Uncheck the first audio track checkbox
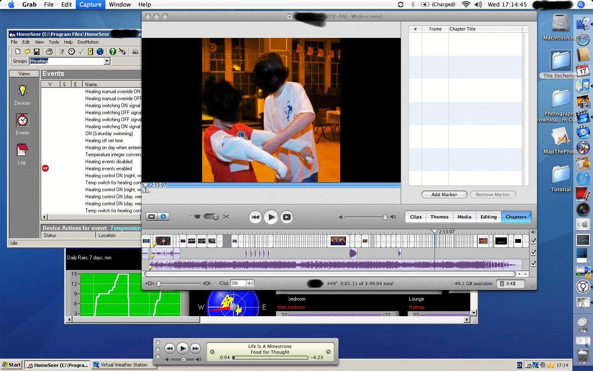Viewport: 593px width, 371px height. point(533,252)
